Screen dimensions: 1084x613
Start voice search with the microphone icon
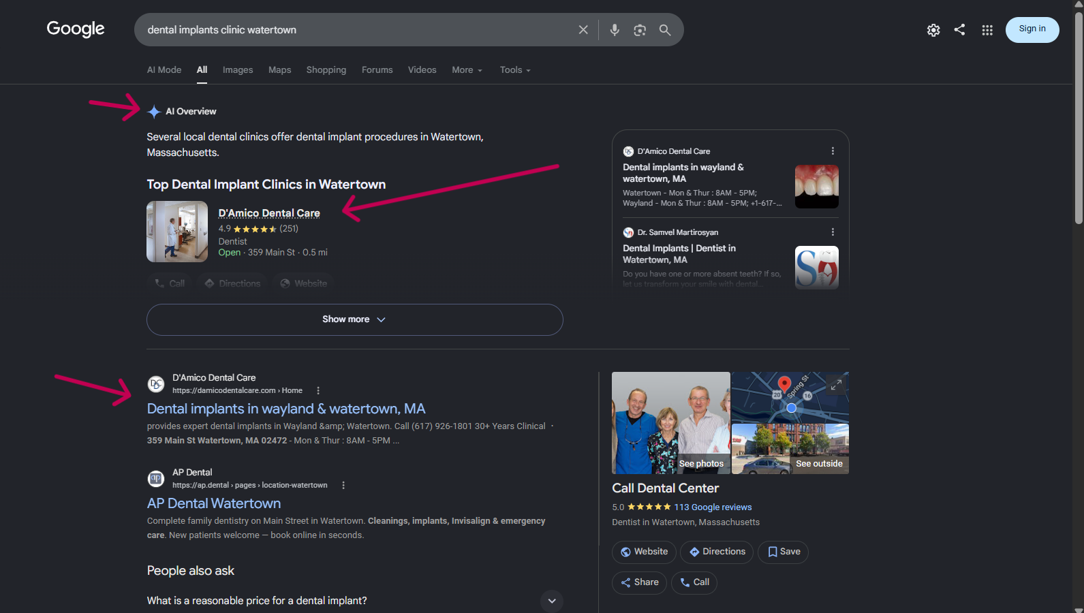click(615, 30)
